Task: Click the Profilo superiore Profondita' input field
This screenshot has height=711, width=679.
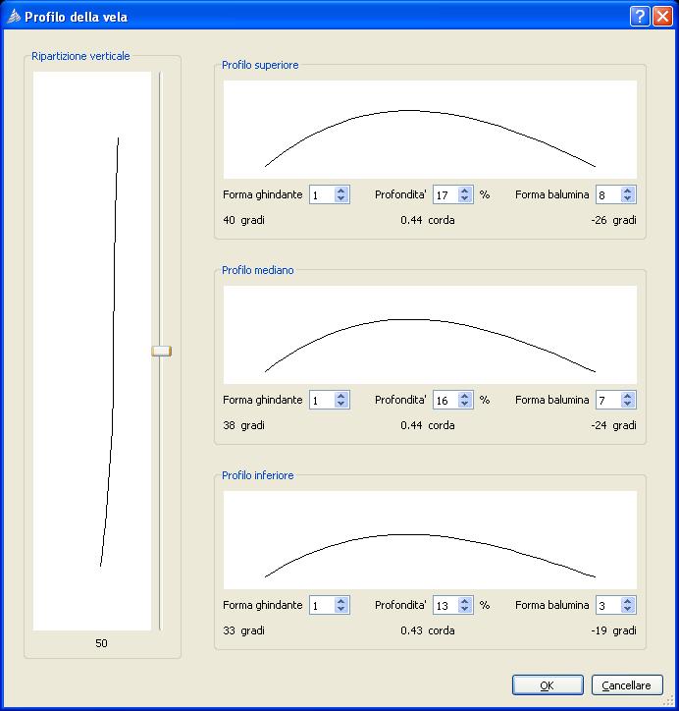Action: click(444, 194)
